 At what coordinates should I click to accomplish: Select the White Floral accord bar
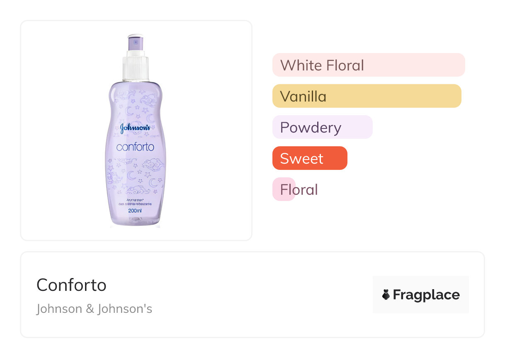(368, 65)
